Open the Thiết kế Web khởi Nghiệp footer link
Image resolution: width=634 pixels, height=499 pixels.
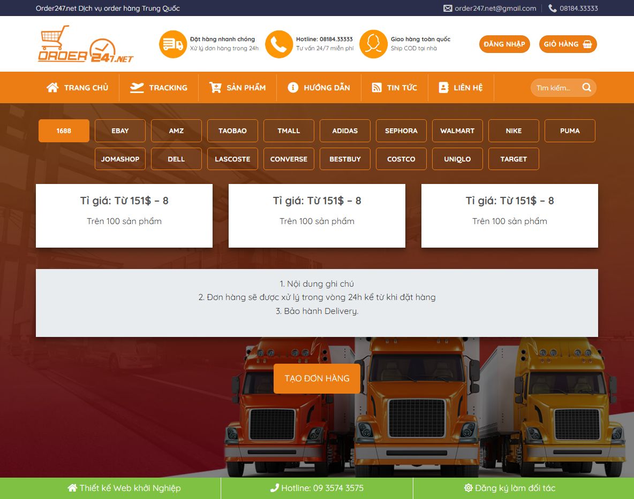pyautogui.click(x=124, y=488)
